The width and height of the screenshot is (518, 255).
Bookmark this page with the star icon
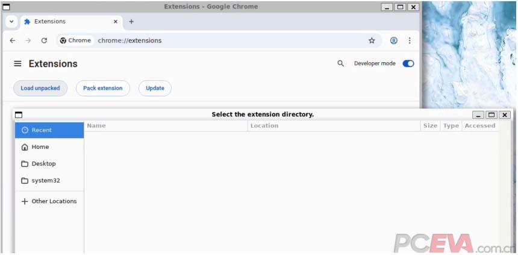[372, 40]
